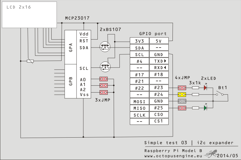Select the pink jumper on the A0 line
The width and height of the screenshot is (241, 160).
tap(104, 79)
